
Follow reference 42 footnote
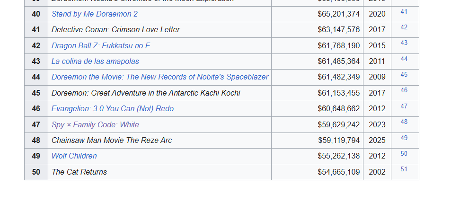404,27
